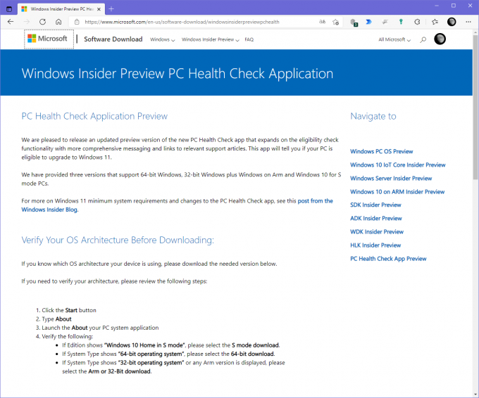Click the 'Navigate to' sidebar heading

click(373, 116)
